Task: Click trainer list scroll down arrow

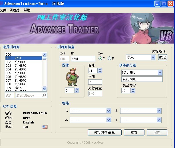Action: point(45,88)
